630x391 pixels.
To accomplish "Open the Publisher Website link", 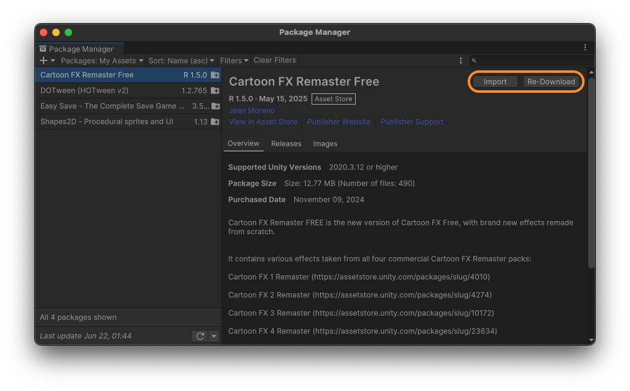I will [339, 122].
